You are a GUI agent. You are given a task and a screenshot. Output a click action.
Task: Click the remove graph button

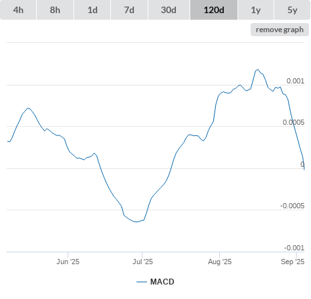tap(280, 30)
